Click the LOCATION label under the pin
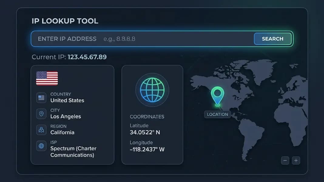324x182 pixels. coord(218,114)
